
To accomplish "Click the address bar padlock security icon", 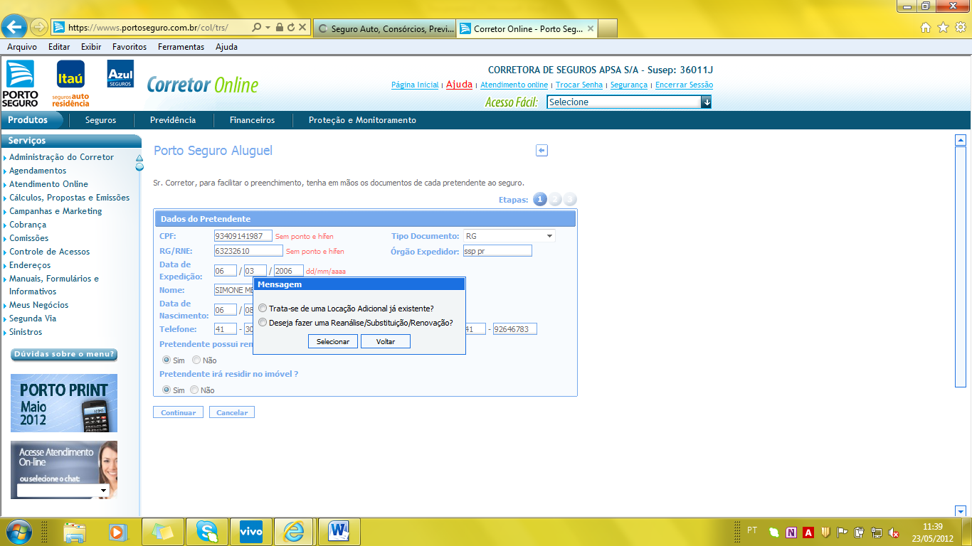I will (280, 28).
